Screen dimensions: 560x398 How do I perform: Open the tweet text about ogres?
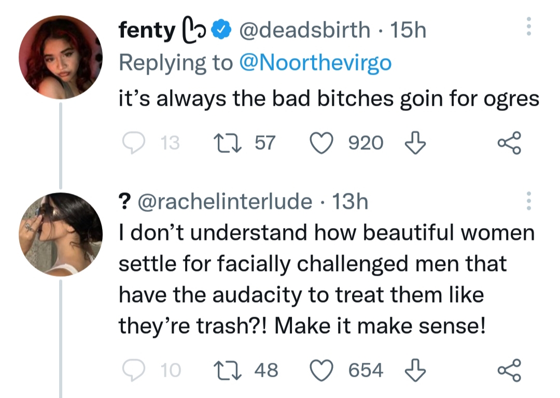coord(329,98)
